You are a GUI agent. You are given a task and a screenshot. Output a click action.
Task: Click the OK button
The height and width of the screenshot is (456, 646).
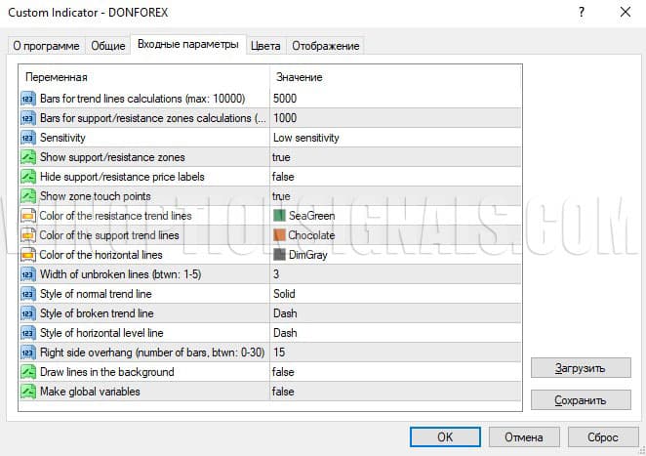[x=445, y=436]
